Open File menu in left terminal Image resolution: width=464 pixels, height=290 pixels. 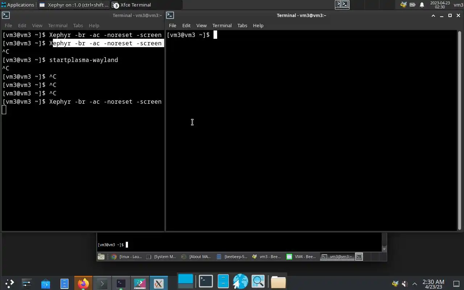(8, 25)
